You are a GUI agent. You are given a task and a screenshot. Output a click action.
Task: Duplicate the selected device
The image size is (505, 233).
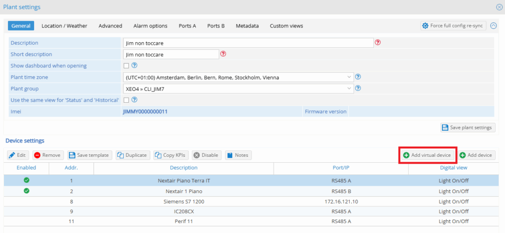point(133,155)
